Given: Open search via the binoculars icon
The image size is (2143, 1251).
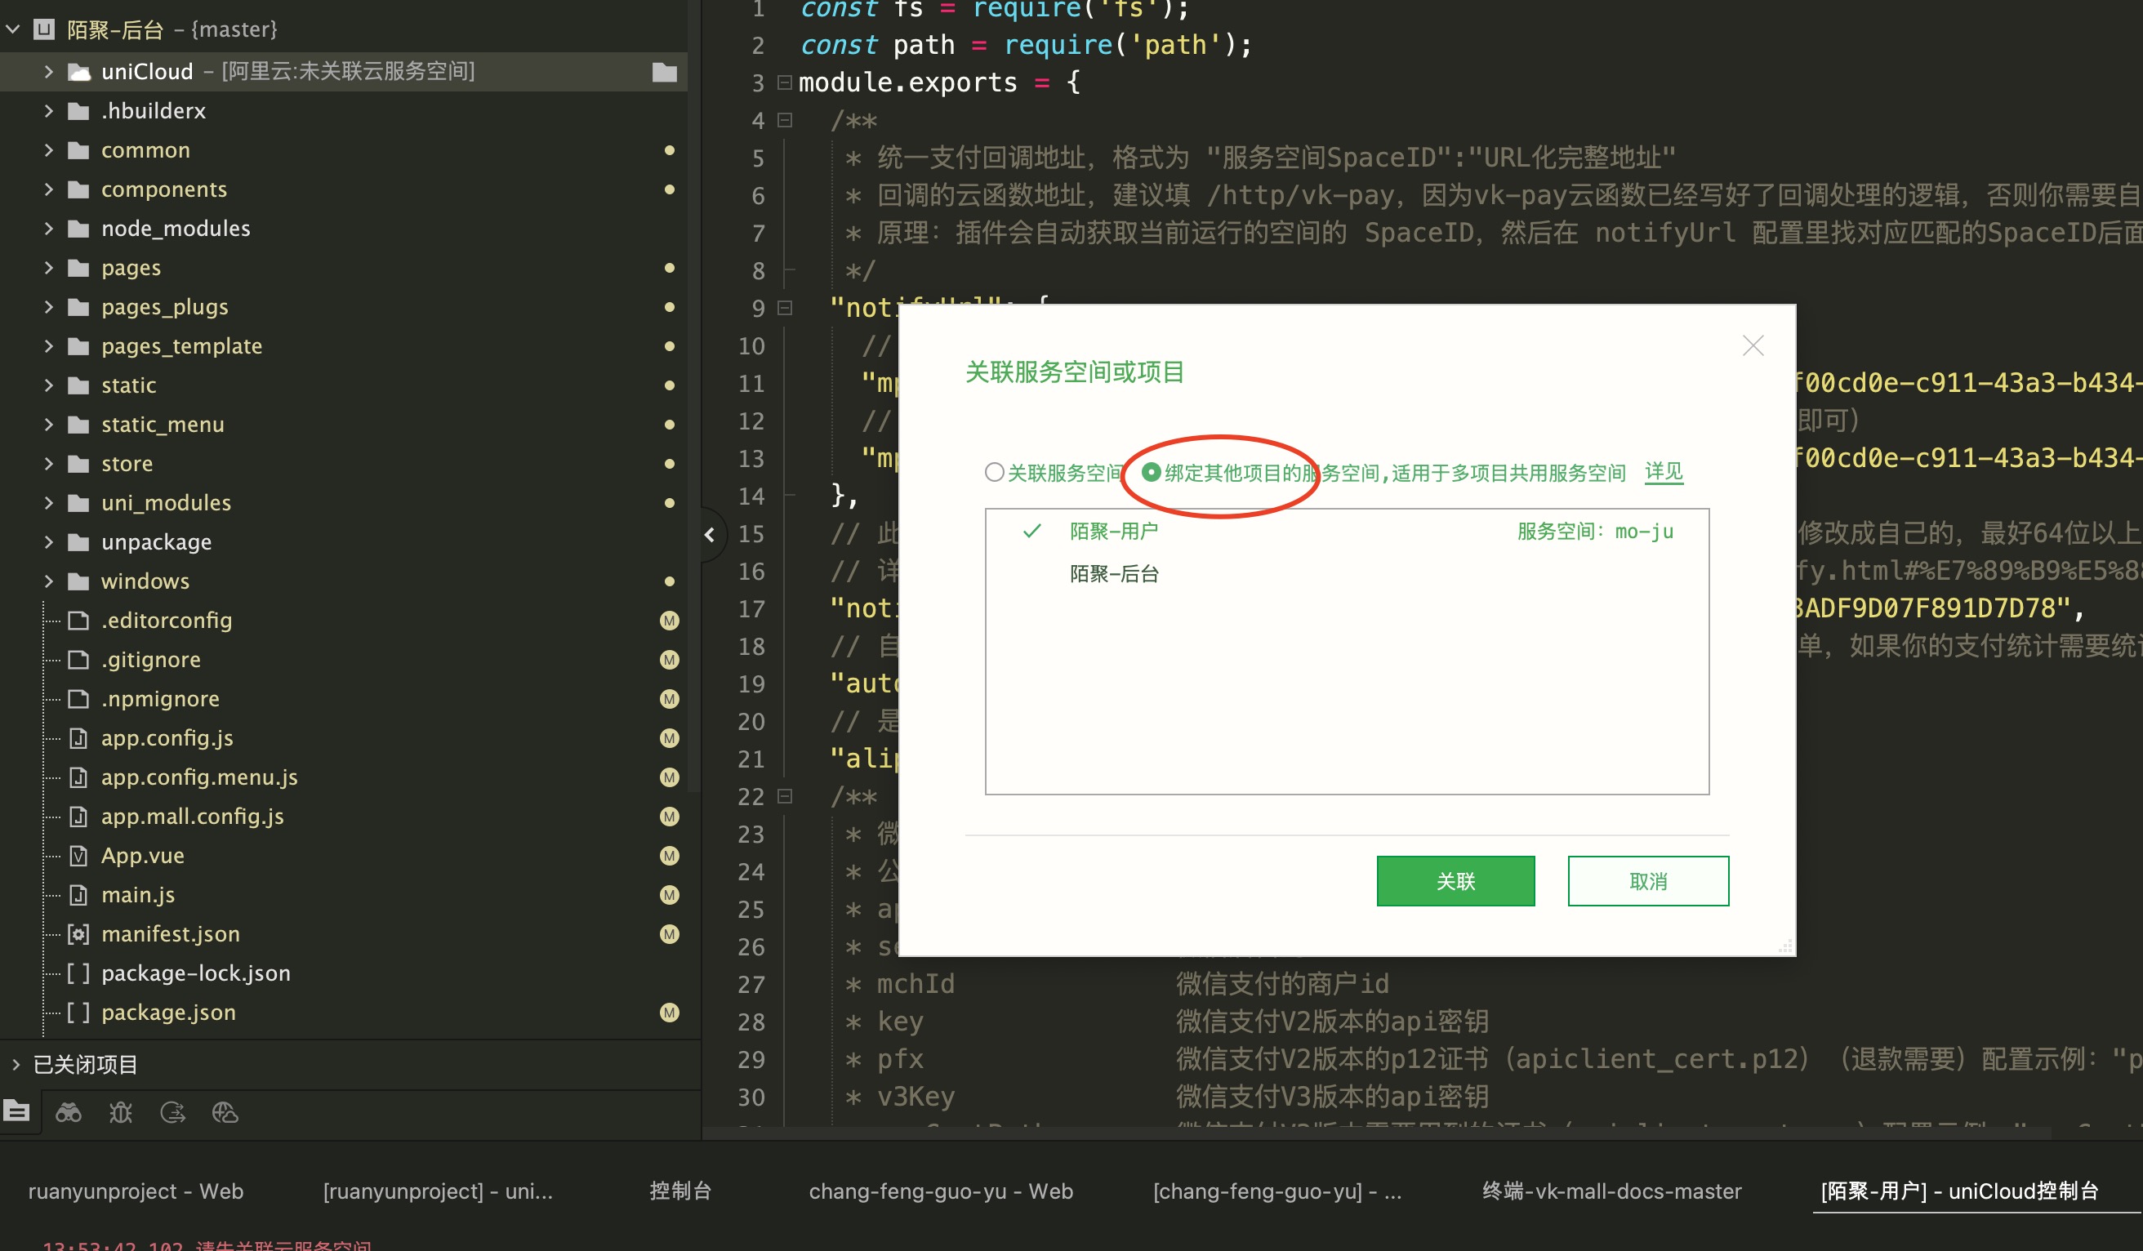Looking at the screenshot, I should coord(68,1112).
